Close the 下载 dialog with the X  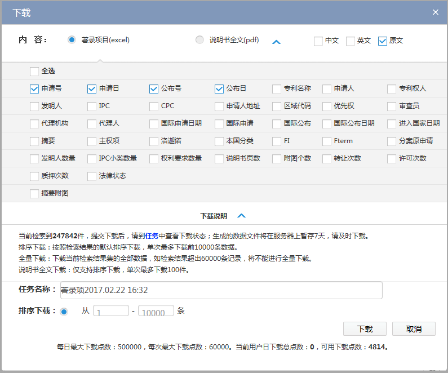[x=435, y=12]
